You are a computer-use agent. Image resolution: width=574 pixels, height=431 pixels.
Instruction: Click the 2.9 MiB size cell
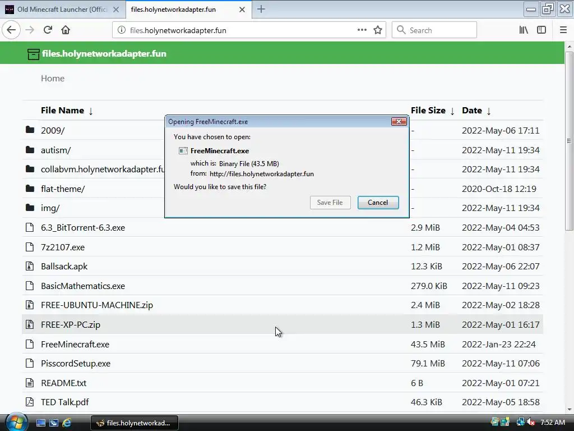(x=425, y=228)
